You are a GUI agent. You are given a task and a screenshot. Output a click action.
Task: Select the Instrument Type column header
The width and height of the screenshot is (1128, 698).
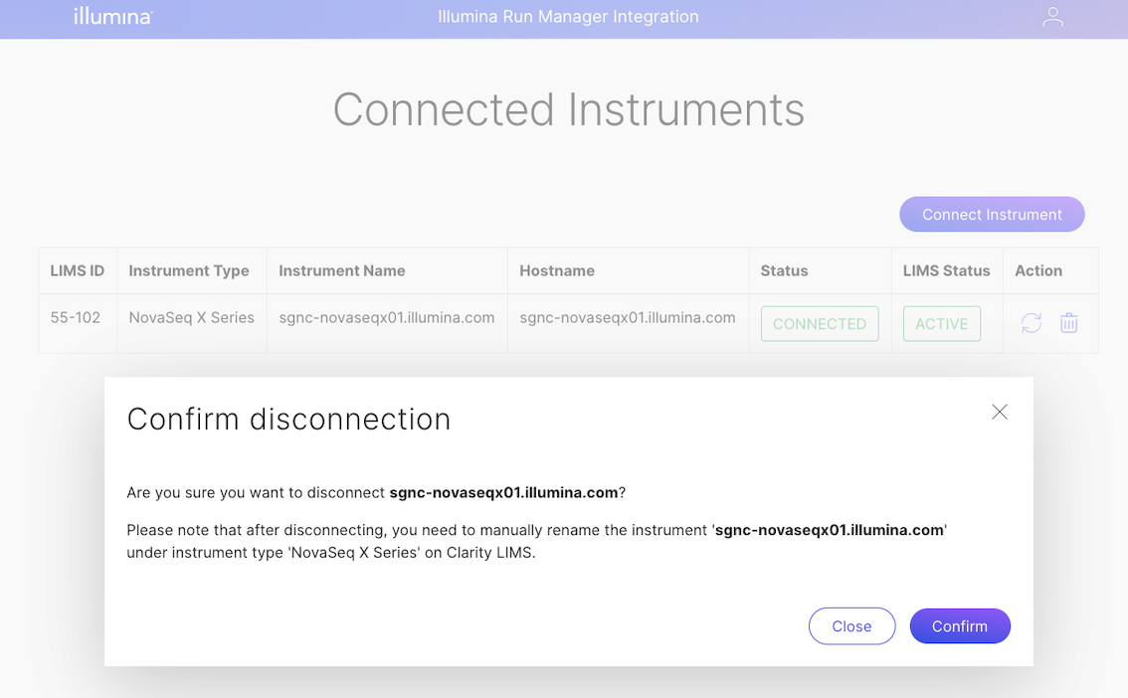(189, 270)
